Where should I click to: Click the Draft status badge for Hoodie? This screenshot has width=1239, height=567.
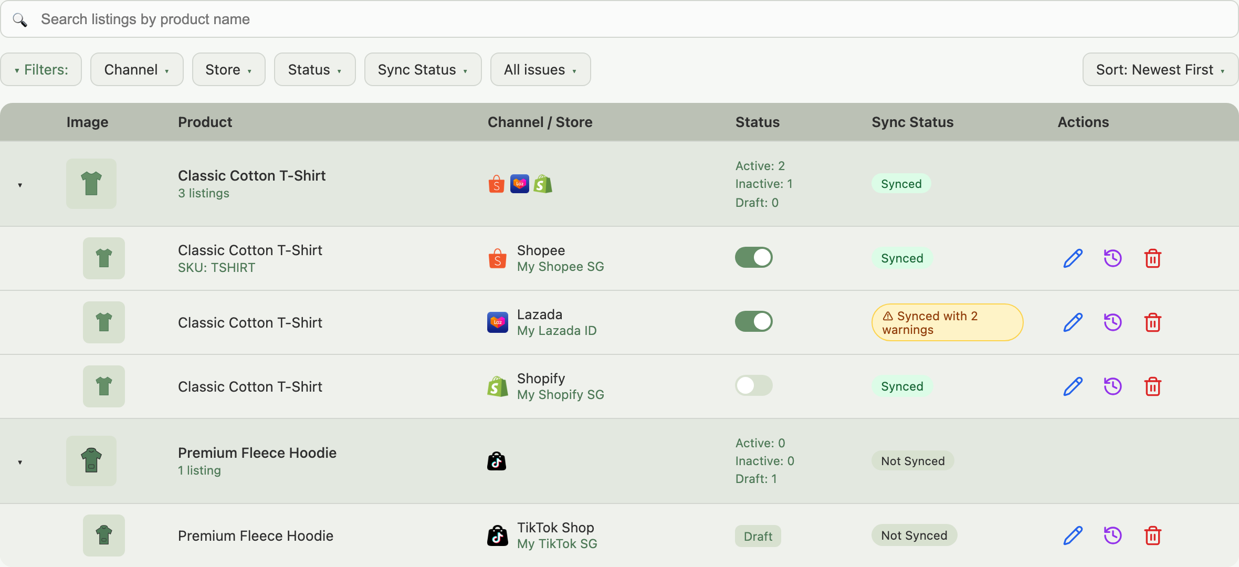click(758, 536)
